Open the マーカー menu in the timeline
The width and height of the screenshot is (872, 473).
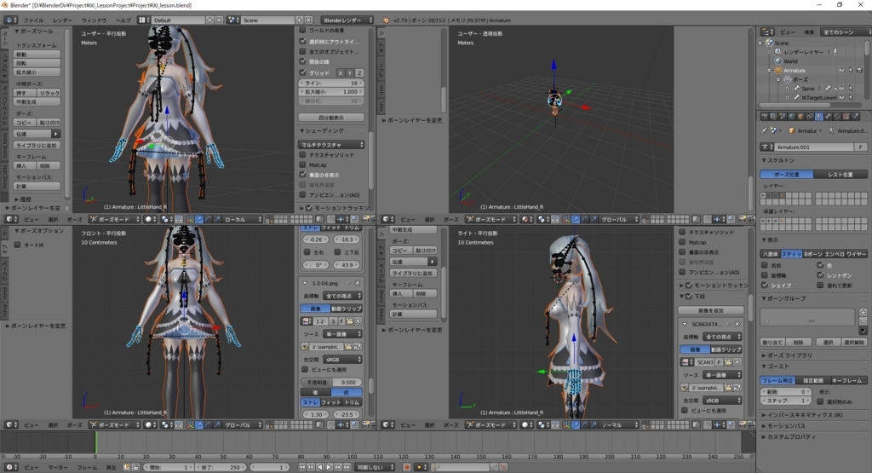58,467
